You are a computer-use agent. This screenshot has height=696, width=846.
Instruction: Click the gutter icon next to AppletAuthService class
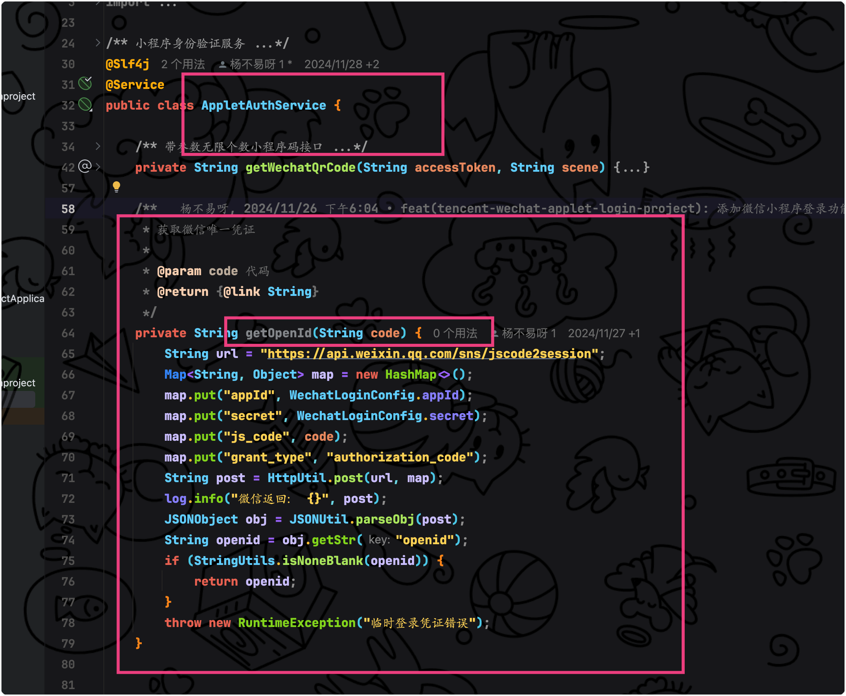(x=85, y=105)
